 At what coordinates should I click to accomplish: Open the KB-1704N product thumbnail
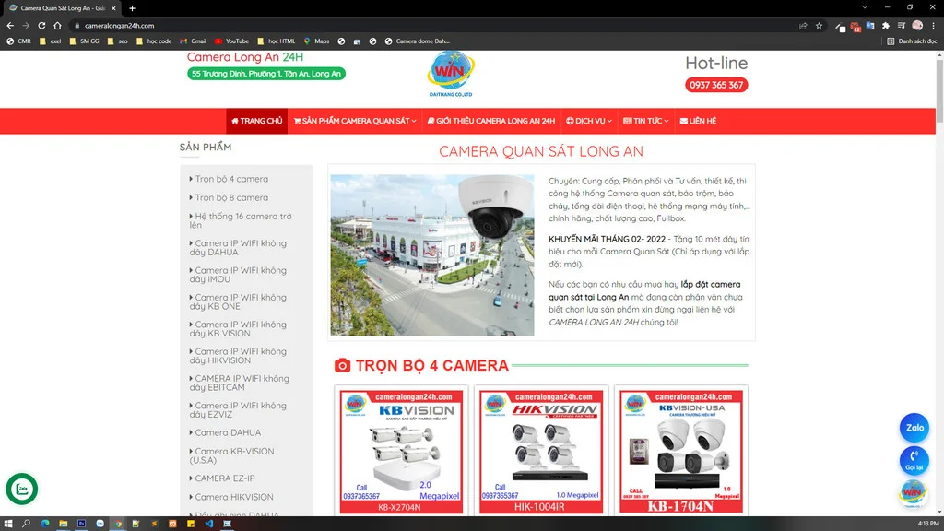681,452
